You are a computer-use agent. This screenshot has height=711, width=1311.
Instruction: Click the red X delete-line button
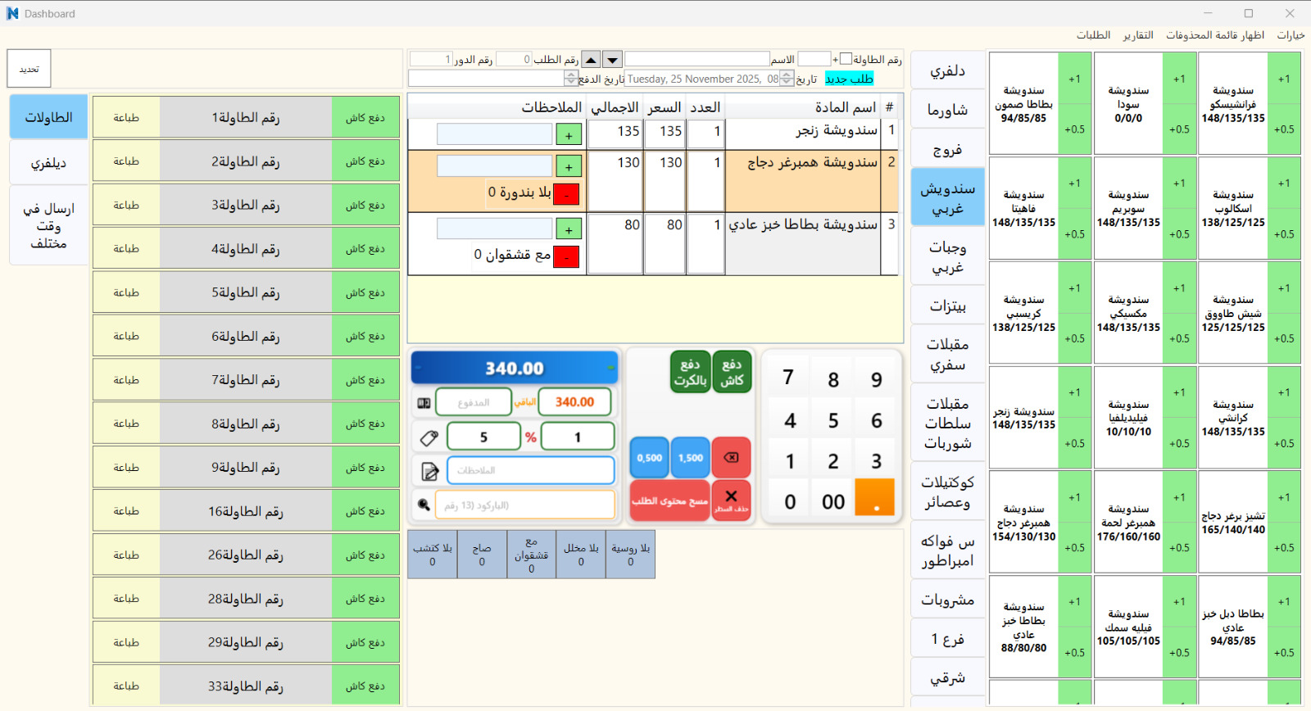tap(732, 500)
